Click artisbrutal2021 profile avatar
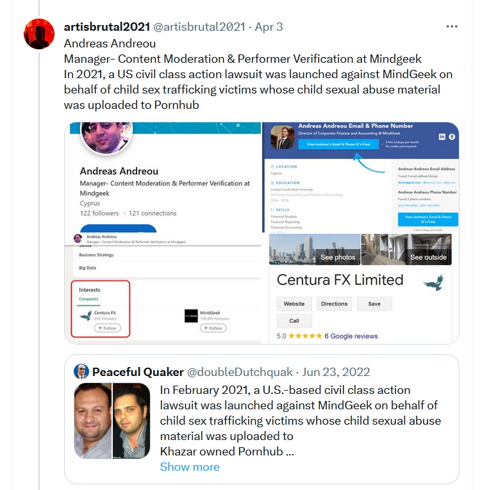This screenshot has height=490, width=489. (x=39, y=34)
